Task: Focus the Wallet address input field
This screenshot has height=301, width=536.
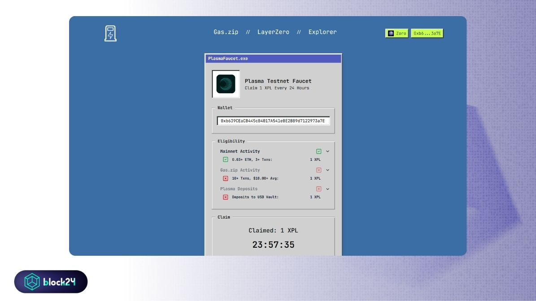Action: tap(273, 121)
